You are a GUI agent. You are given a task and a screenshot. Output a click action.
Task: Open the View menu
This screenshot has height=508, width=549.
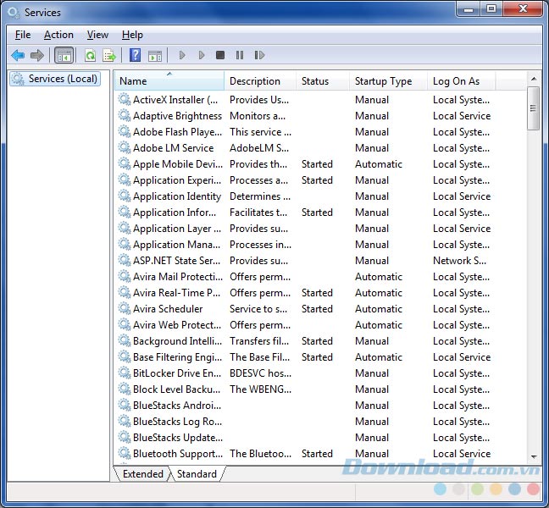point(97,35)
